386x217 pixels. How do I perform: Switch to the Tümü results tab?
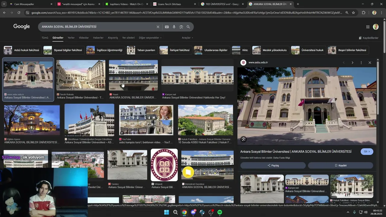[45, 38]
